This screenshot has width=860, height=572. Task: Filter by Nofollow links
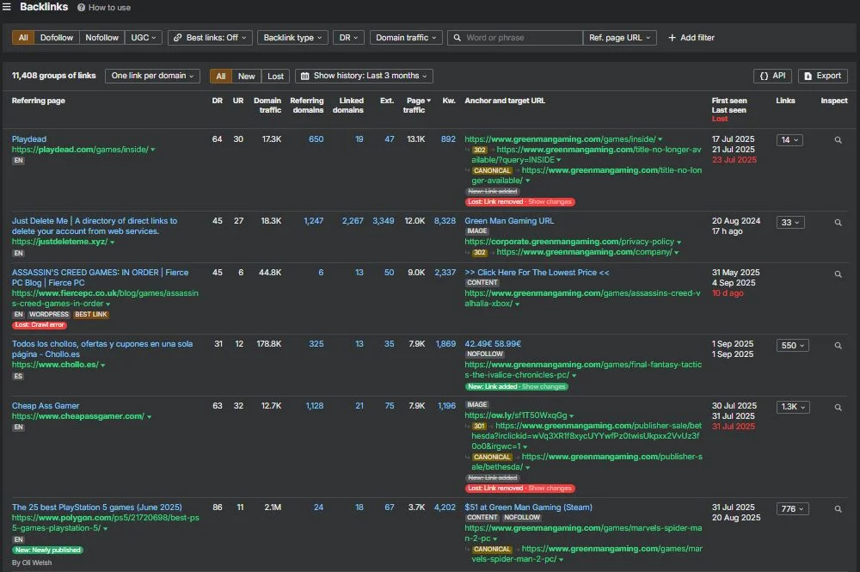pos(102,37)
